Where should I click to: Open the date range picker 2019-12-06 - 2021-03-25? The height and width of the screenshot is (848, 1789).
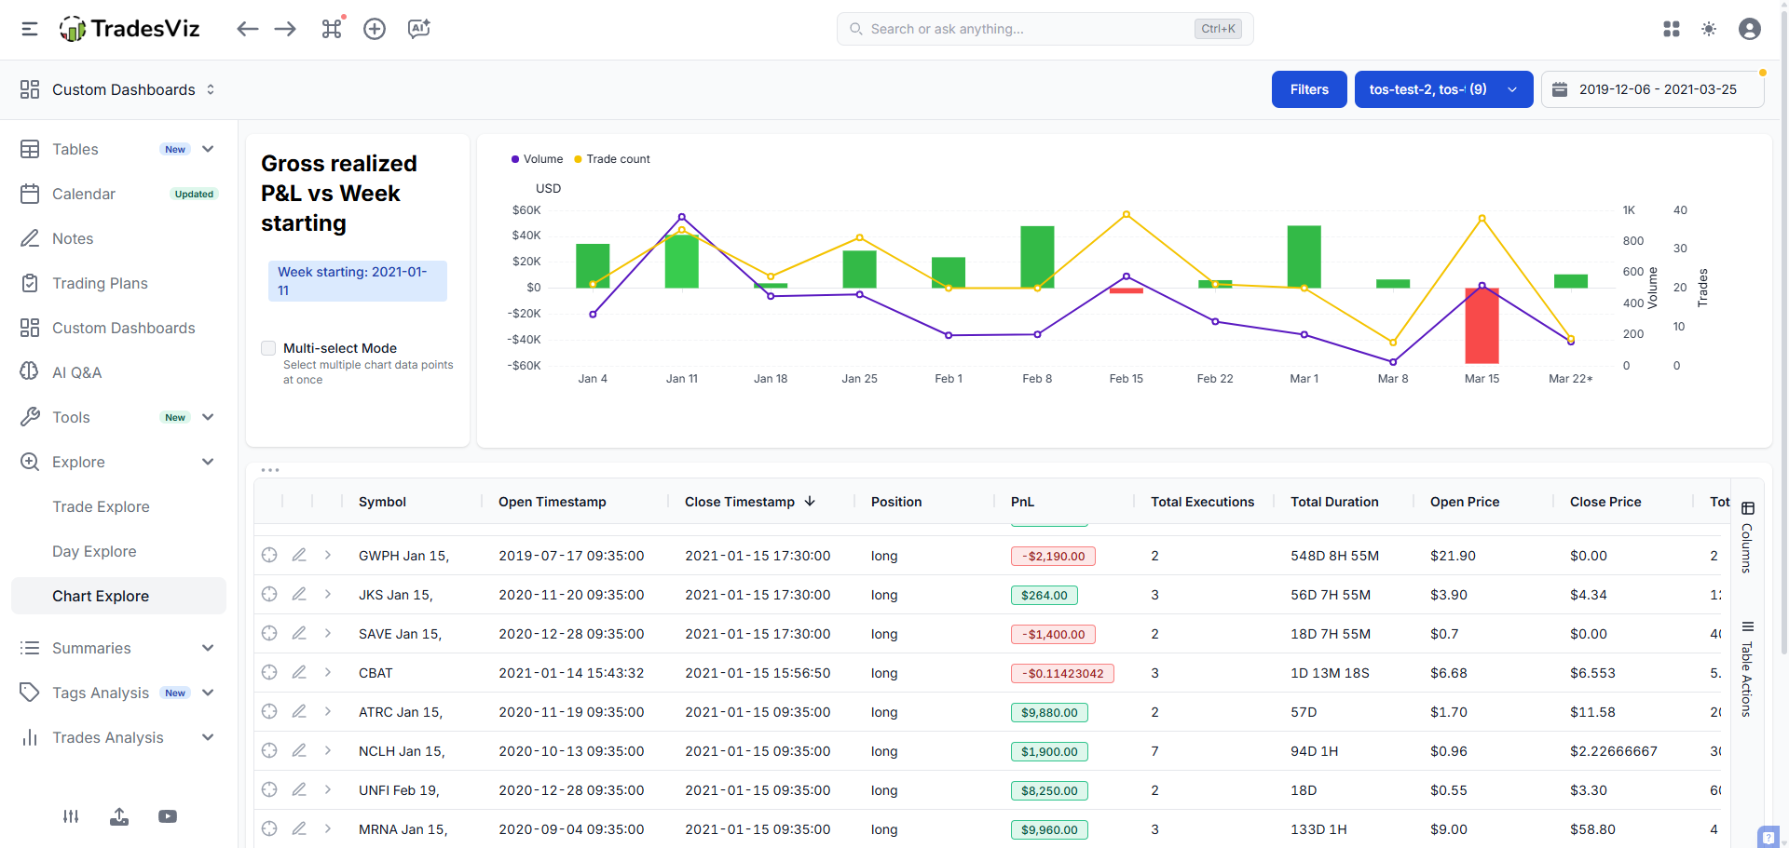click(x=1652, y=89)
